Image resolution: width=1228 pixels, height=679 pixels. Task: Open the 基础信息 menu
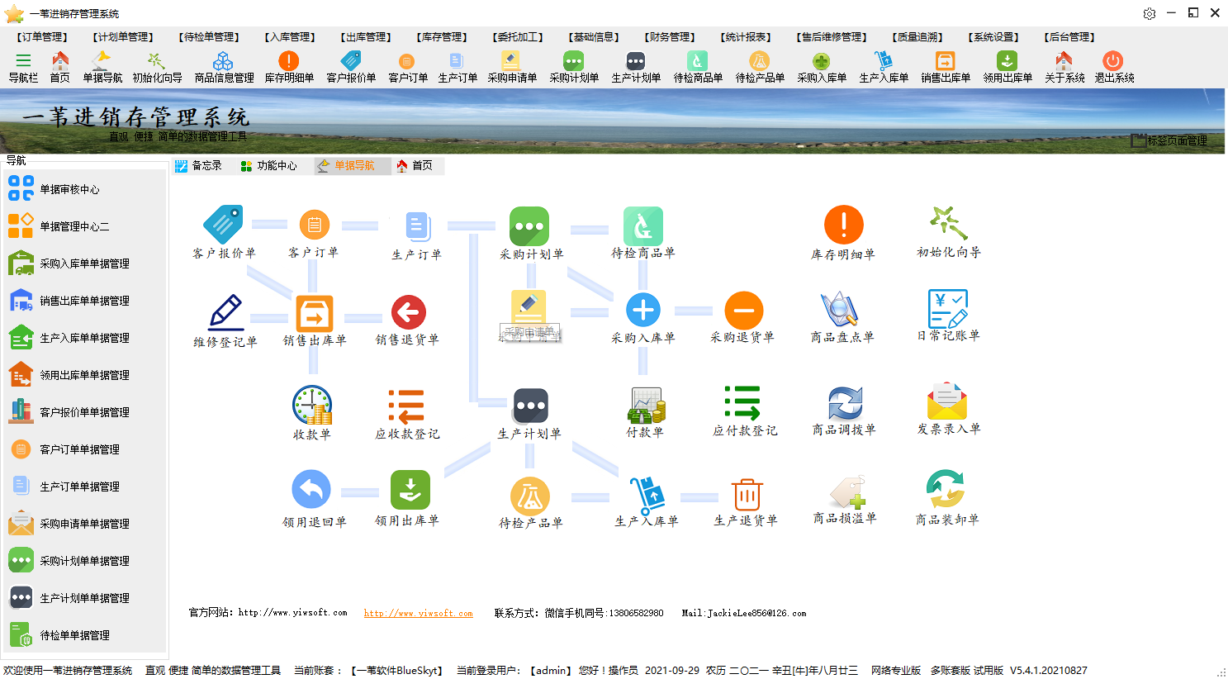coord(594,37)
